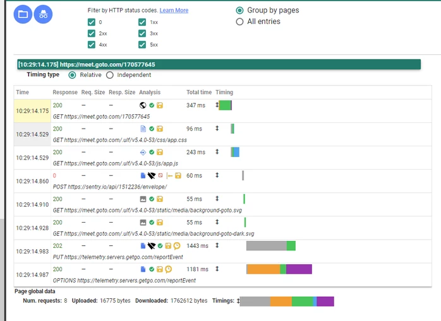
Task: Select the 10:29:14.860 time cell
Action: [32, 181]
